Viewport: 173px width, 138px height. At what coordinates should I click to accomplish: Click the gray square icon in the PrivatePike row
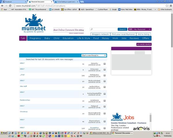pyautogui.click(x=105, y=128)
